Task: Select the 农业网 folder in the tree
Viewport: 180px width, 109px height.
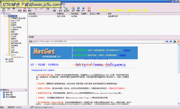Action: [x=14, y=37]
